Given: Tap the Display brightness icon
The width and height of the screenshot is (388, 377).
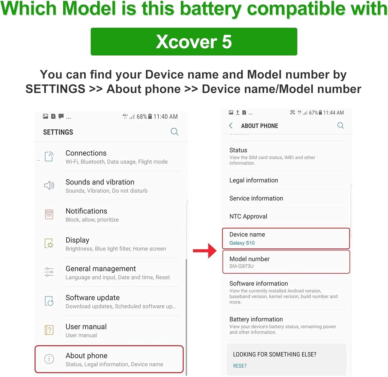Looking at the screenshot, I should [49, 243].
